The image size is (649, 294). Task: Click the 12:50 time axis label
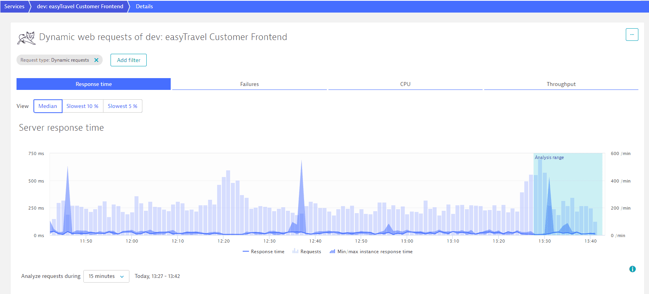tap(361, 241)
